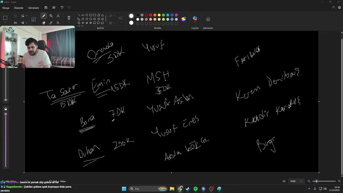Open the Dosya menu
This screenshot has width=343, height=193.
coord(6,8)
